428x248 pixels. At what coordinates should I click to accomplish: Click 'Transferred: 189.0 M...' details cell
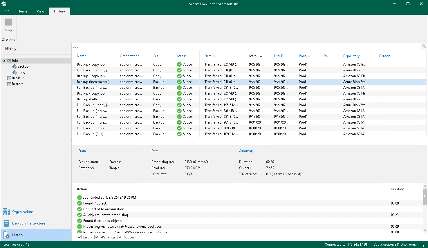pyautogui.click(x=221, y=134)
